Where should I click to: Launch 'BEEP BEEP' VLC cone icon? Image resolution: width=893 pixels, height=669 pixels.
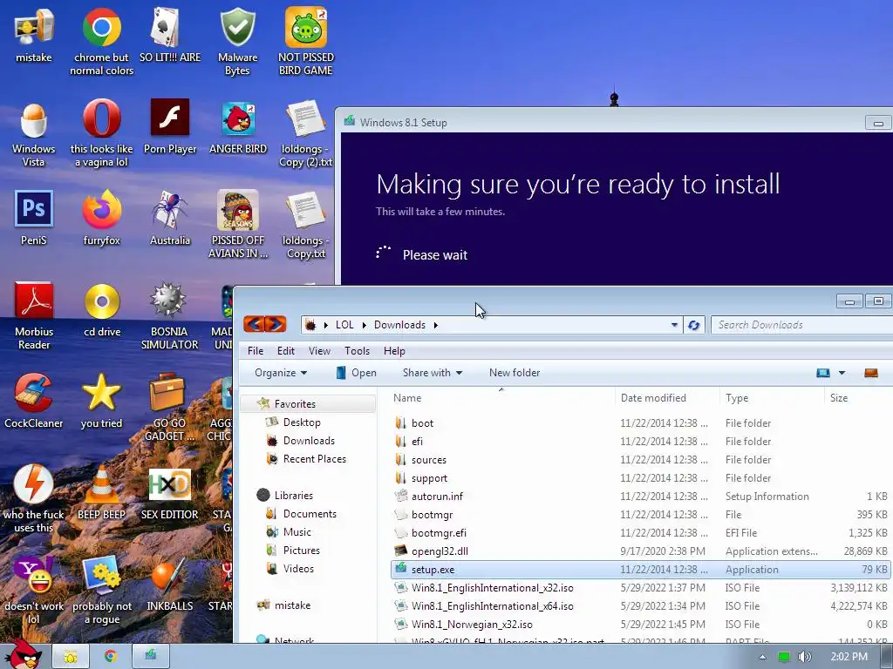pos(101,493)
